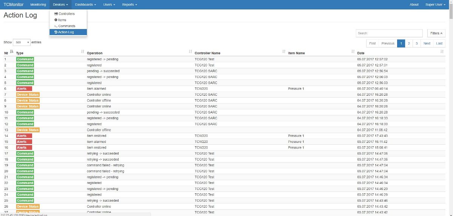Screen dimensions: 453x216
Task: Open Commands from the Devices menu
Action: click(68, 26)
